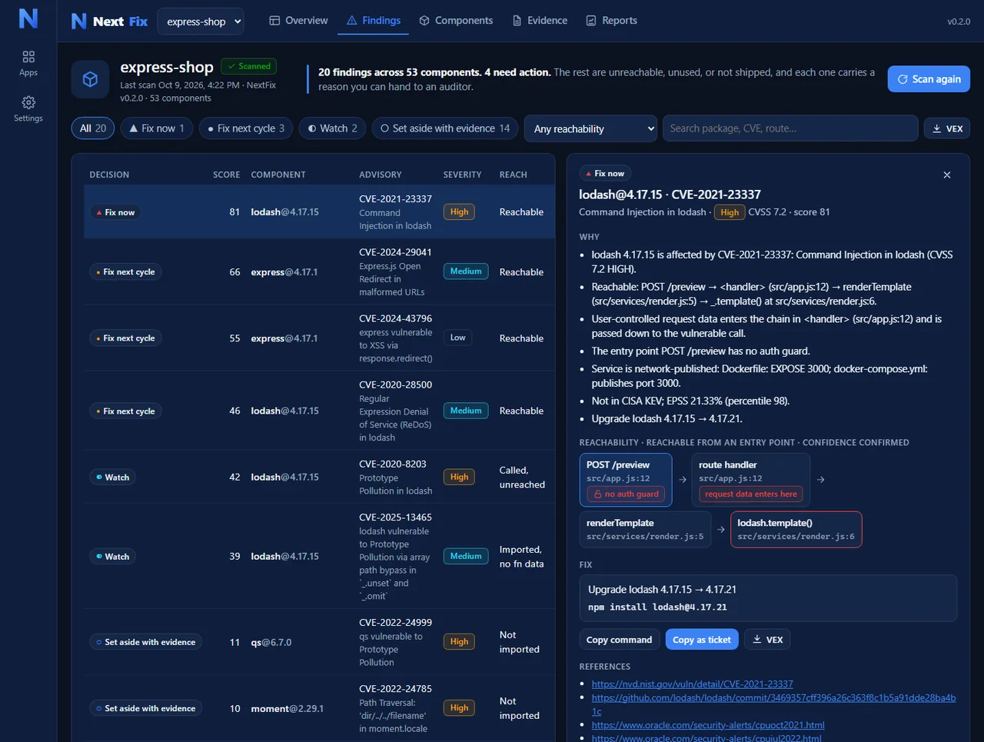The image size is (984, 742).
Task: Select the CVE-2024-43796 express finding row
Action: pos(319,338)
